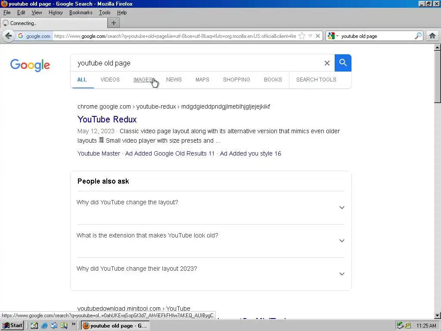441x331 pixels.
Task: Click the magnifier-on-folder quick launch icon
Action: 64,326
